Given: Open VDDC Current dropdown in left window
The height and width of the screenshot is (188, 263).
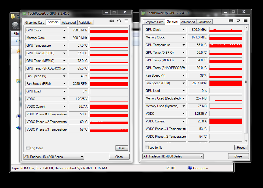Looking at the screenshot, I should tap(64, 107).
